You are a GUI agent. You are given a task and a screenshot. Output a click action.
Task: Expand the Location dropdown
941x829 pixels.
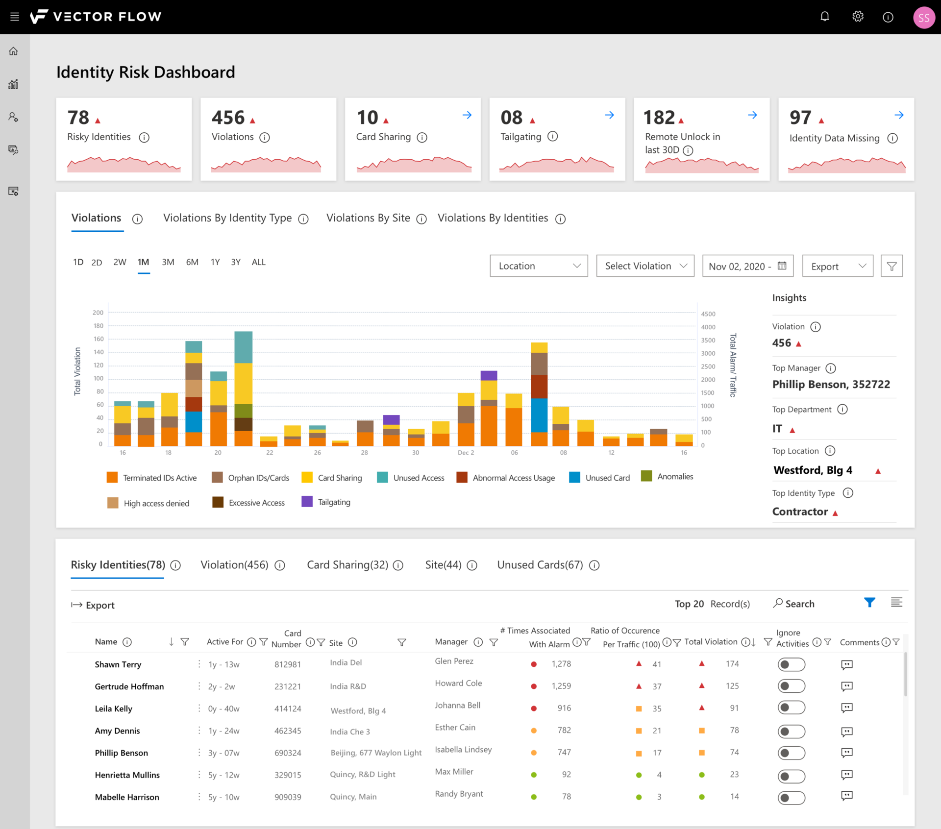(539, 266)
